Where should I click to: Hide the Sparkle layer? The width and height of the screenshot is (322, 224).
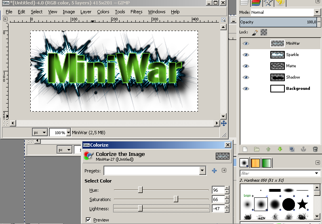coord(246,55)
